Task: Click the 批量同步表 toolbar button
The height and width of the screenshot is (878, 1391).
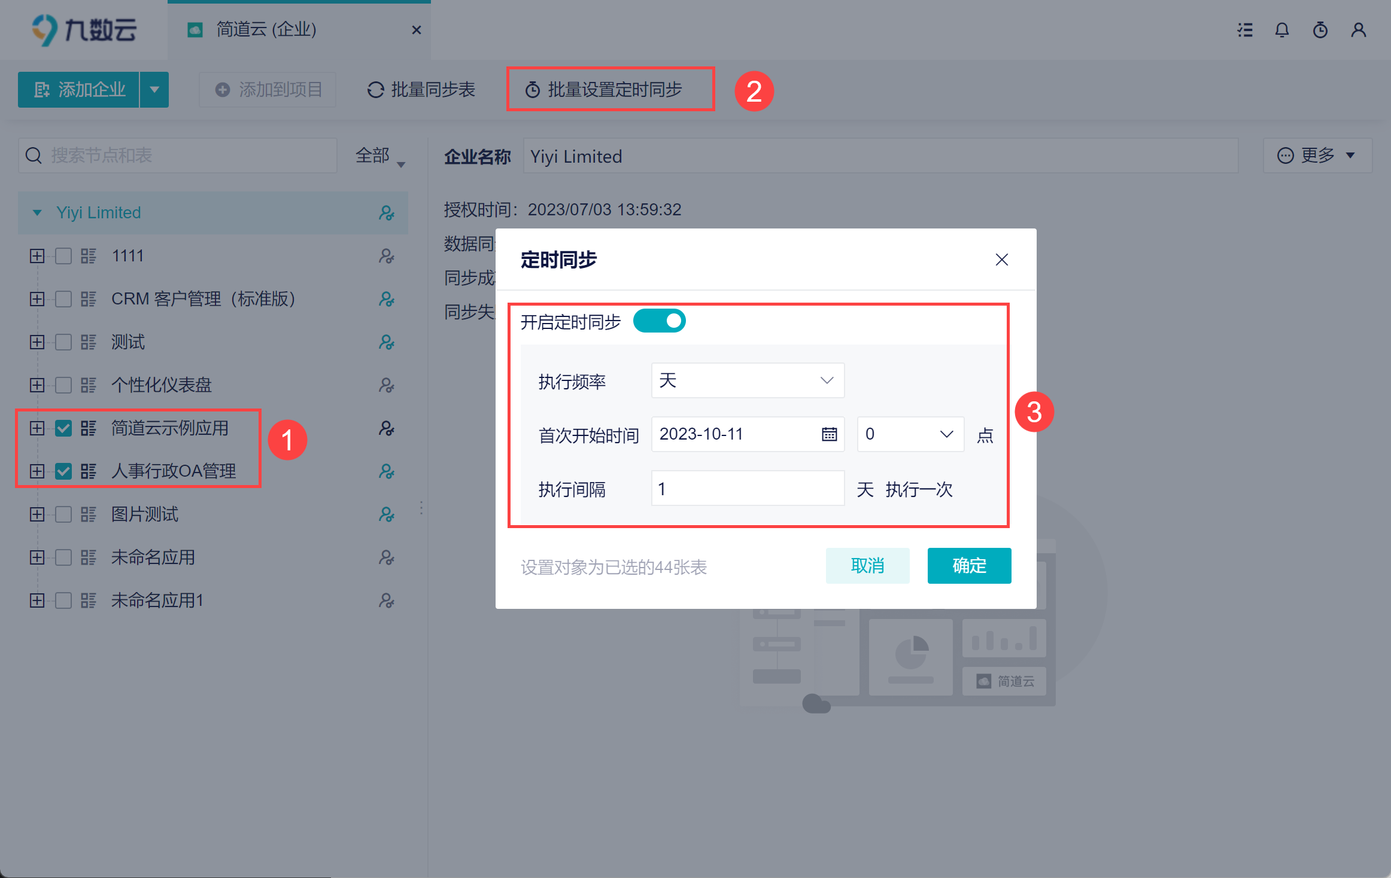Action: pyautogui.click(x=421, y=90)
